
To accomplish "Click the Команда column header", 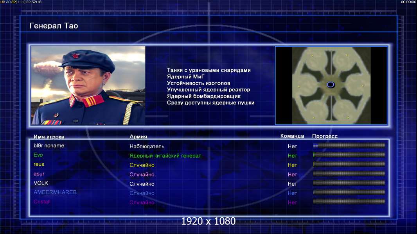I will click(292, 136).
